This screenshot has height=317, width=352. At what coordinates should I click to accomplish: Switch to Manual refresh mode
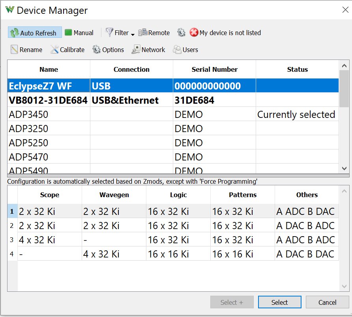pyautogui.click(x=79, y=33)
